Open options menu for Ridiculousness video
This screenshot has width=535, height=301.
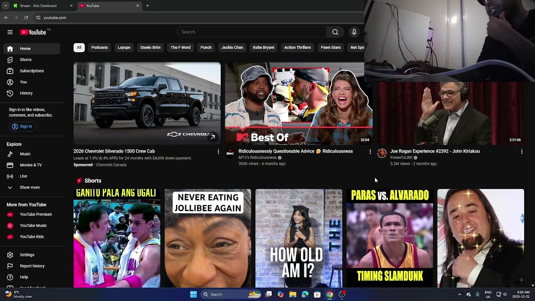(370, 152)
